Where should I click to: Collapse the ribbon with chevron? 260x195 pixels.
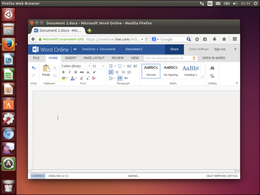tap(237, 83)
